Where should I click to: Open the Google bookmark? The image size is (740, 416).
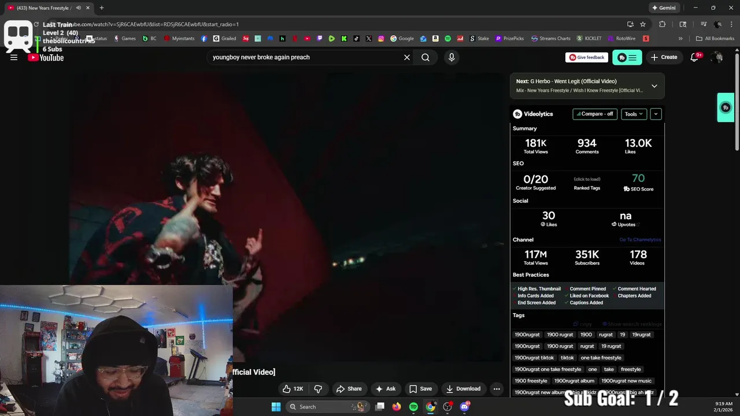402,39
